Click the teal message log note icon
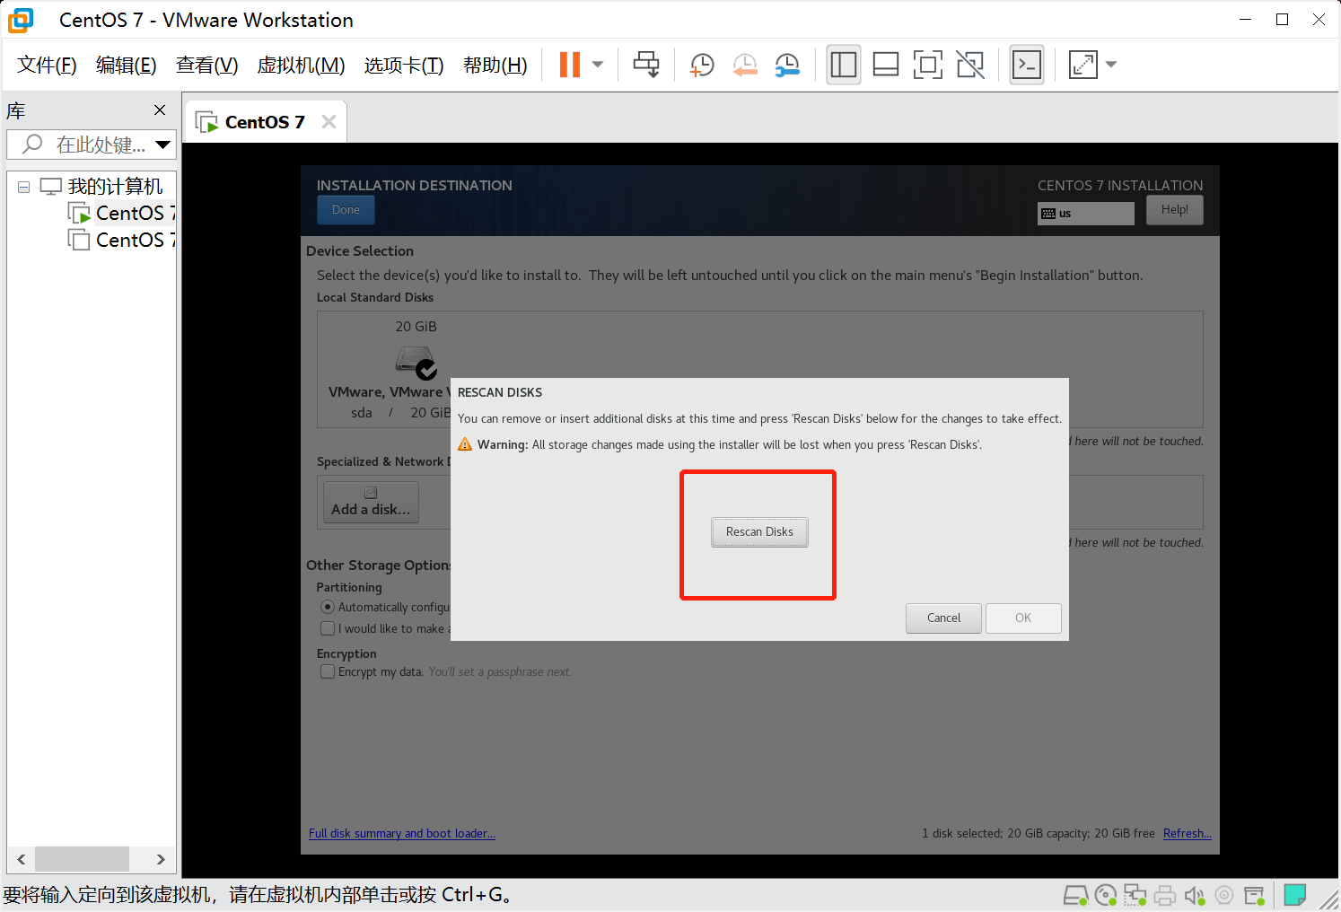Viewport: 1341px width, 912px height. pos(1294,895)
